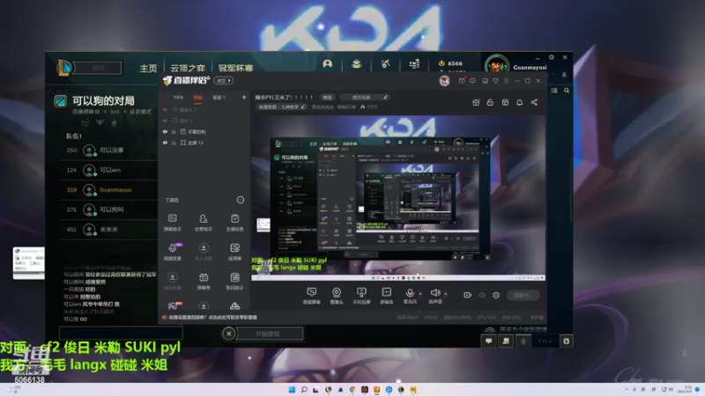
Task: Toggle microphone mute in streaming app
Action: coord(410,293)
